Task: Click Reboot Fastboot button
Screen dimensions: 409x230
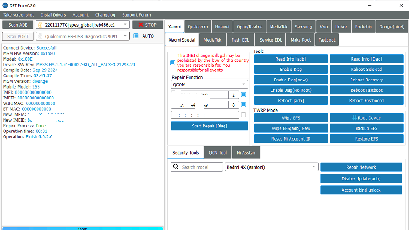Action: 366,90
